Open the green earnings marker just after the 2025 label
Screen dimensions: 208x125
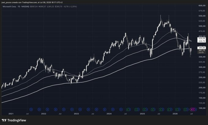[144, 109]
